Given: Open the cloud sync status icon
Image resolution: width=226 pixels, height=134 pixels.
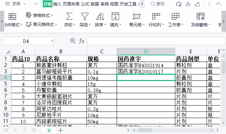Looking at the screenshot, I should pos(179,4).
